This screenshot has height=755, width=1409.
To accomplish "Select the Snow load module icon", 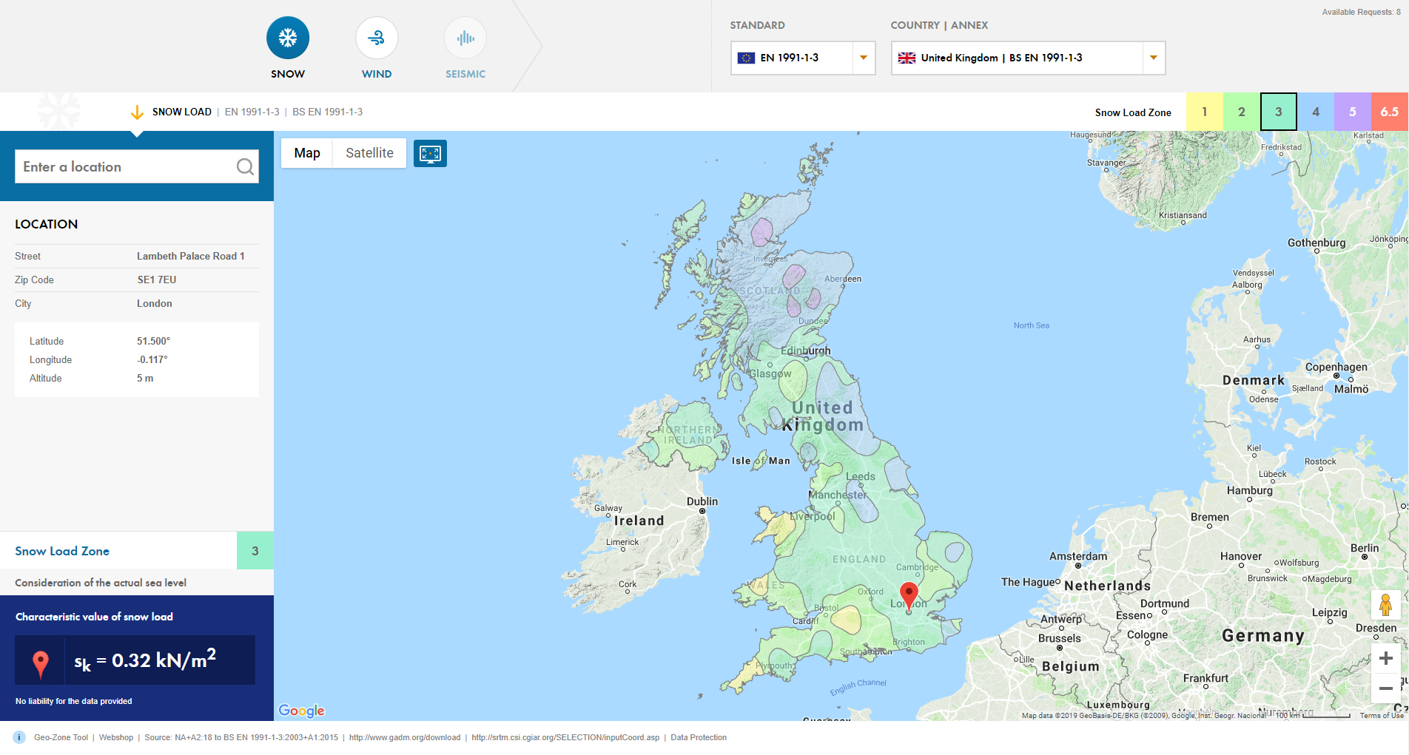I will tap(287, 37).
